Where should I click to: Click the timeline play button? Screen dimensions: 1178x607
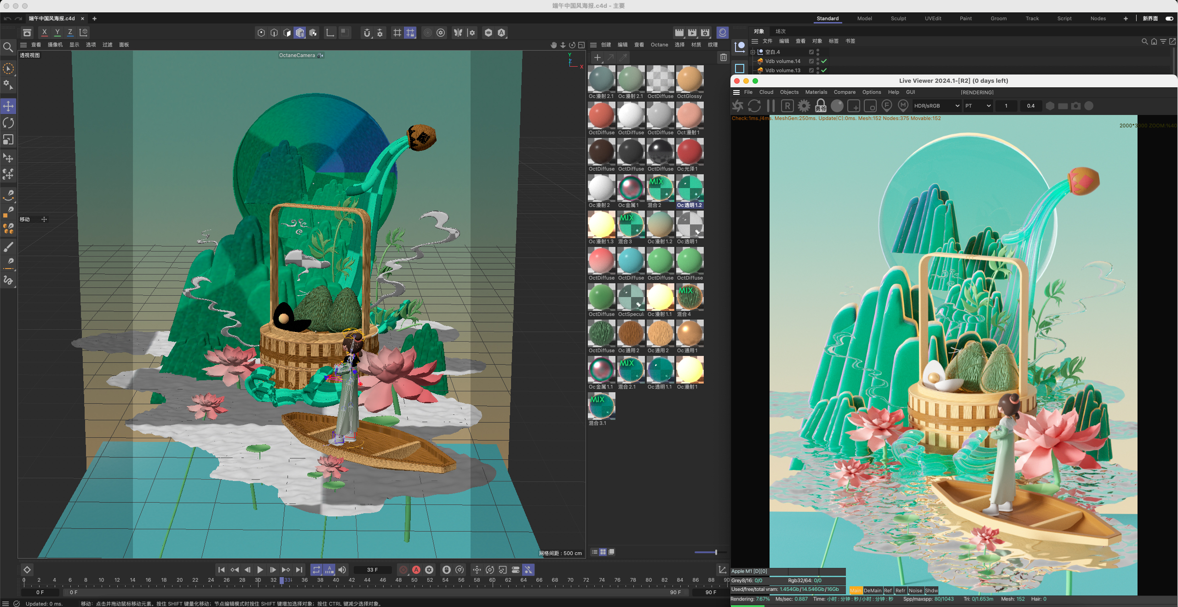pos(260,570)
